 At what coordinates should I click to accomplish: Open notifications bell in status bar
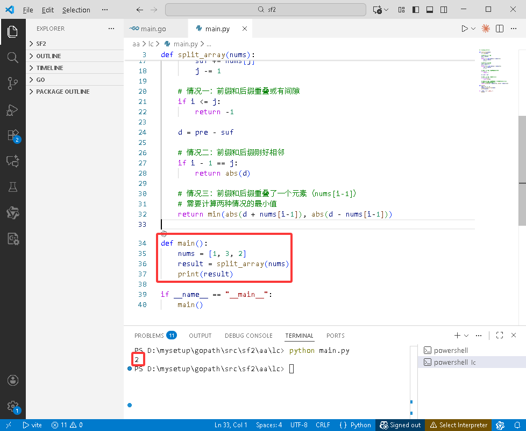pyautogui.click(x=517, y=425)
